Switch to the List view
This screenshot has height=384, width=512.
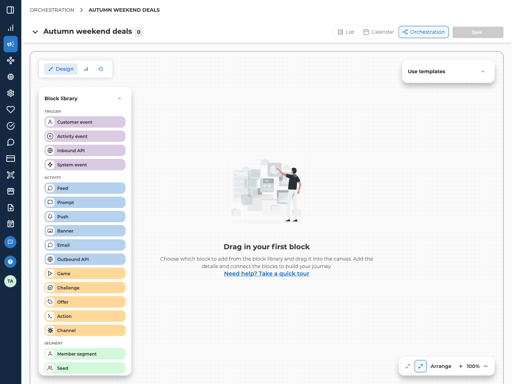[346, 32]
